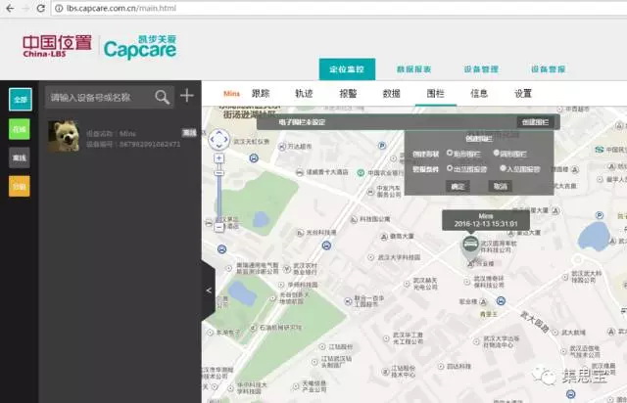The height and width of the screenshot is (403, 627).
Task: Click the map pan direction control
Action: pos(219,139)
